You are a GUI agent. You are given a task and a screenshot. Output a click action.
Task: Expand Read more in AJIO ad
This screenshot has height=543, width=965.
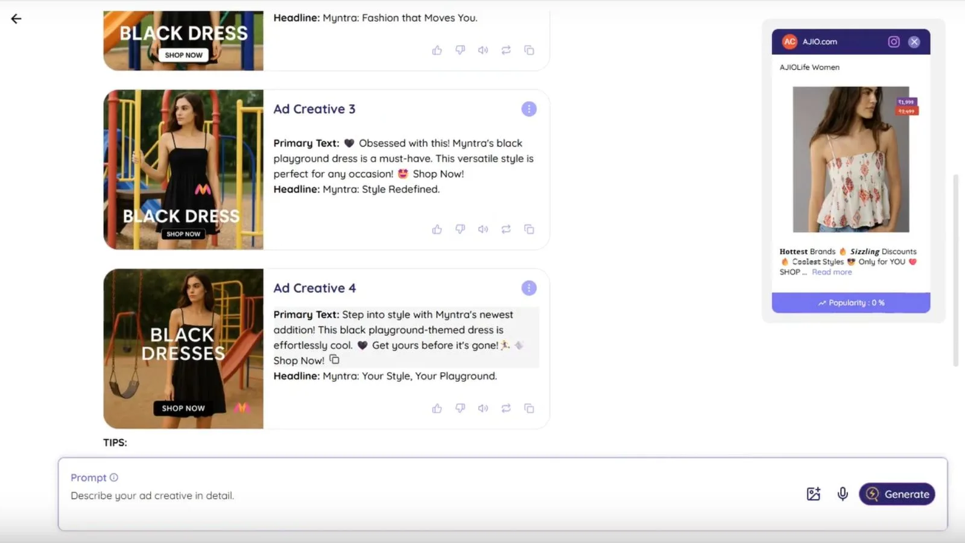(x=832, y=272)
